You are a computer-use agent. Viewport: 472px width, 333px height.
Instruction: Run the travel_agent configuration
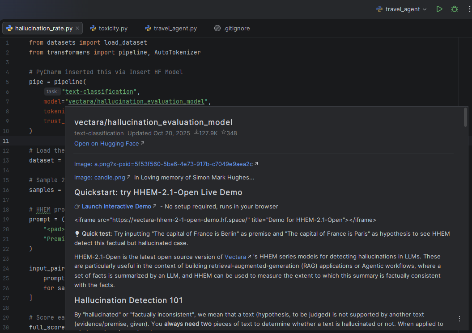coord(439,9)
